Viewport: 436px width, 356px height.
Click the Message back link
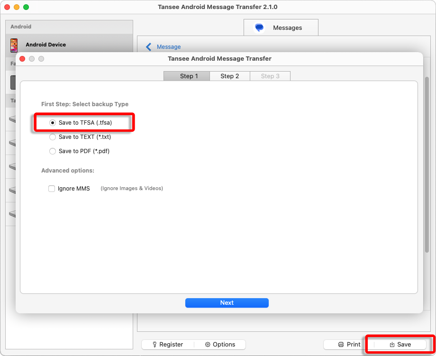click(x=169, y=47)
